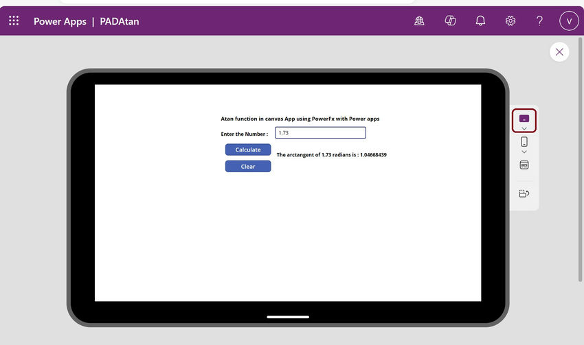Select the tablet device preview icon
584x345 pixels.
[x=524, y=119]
